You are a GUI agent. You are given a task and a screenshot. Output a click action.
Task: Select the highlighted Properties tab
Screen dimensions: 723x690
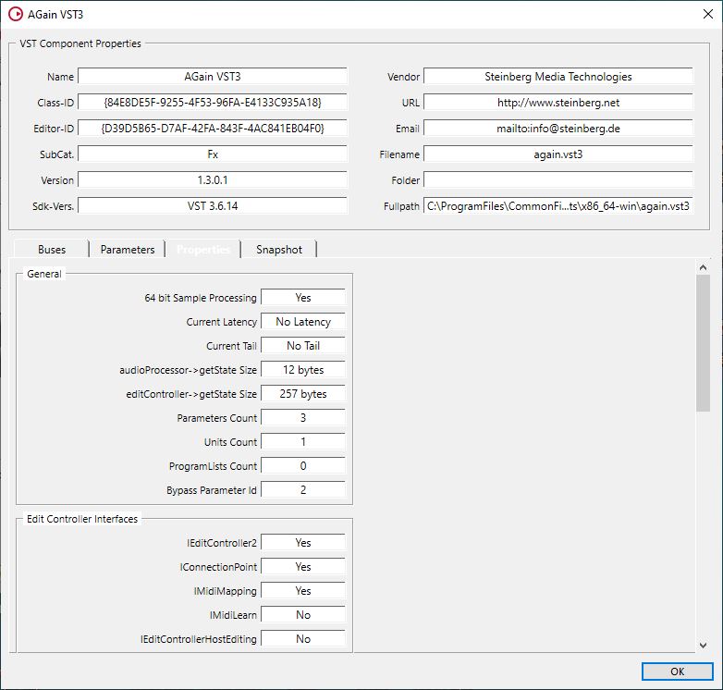click(203, 250)
